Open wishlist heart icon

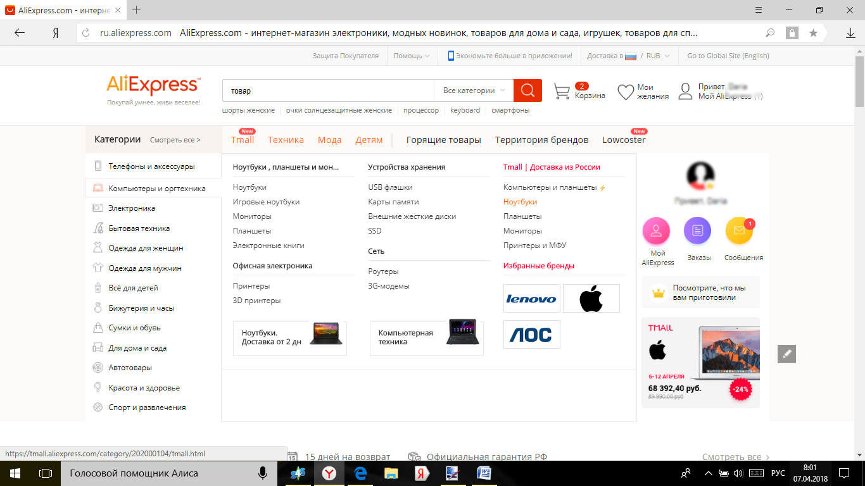coord(626,92)
